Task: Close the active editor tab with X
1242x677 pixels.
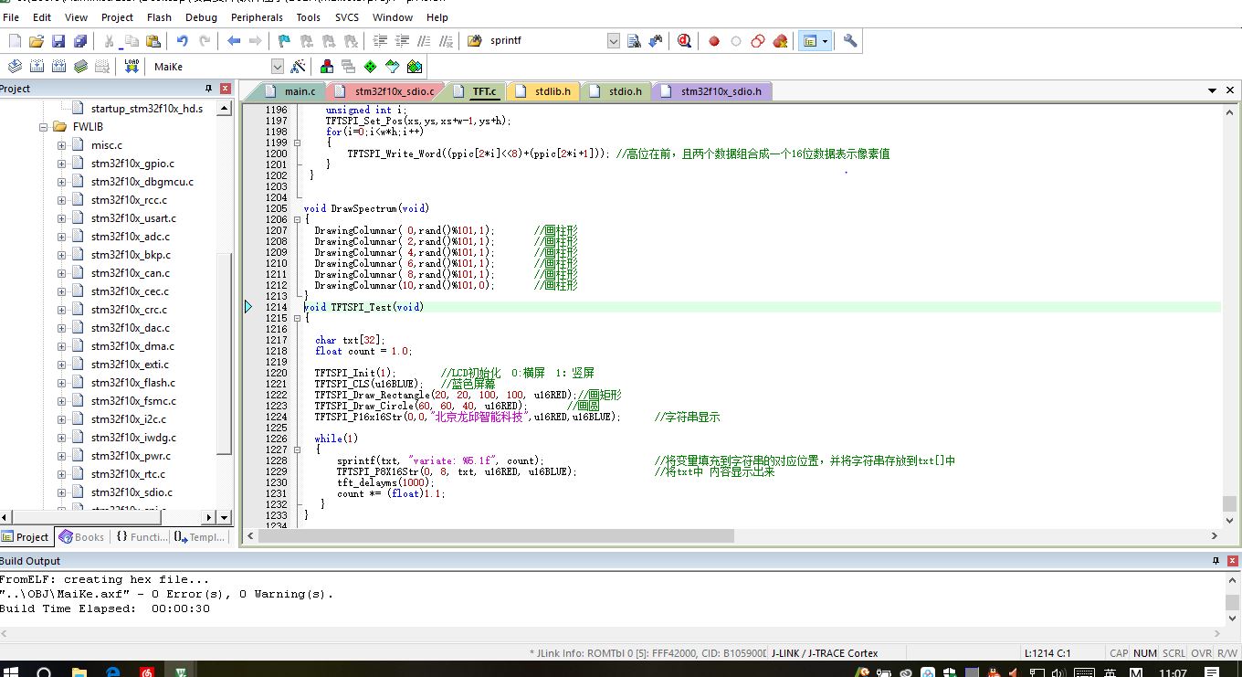Action: click(1230, 90)
